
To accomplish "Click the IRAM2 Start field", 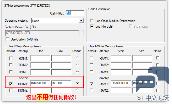I will coord(121,90).
